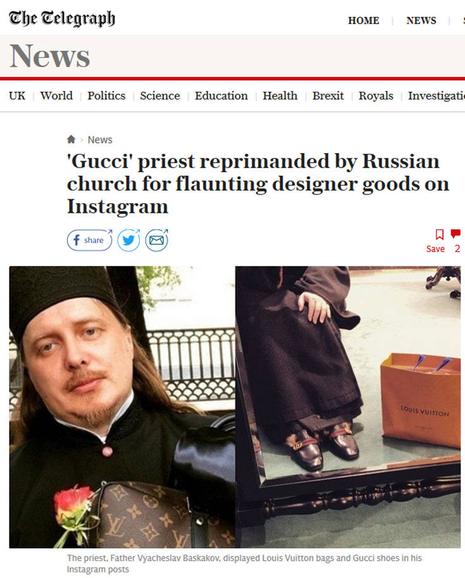The height and width of the screenshot is (578, 465).
Task: Open the Politics section
Action: click(x=106, y=96)
